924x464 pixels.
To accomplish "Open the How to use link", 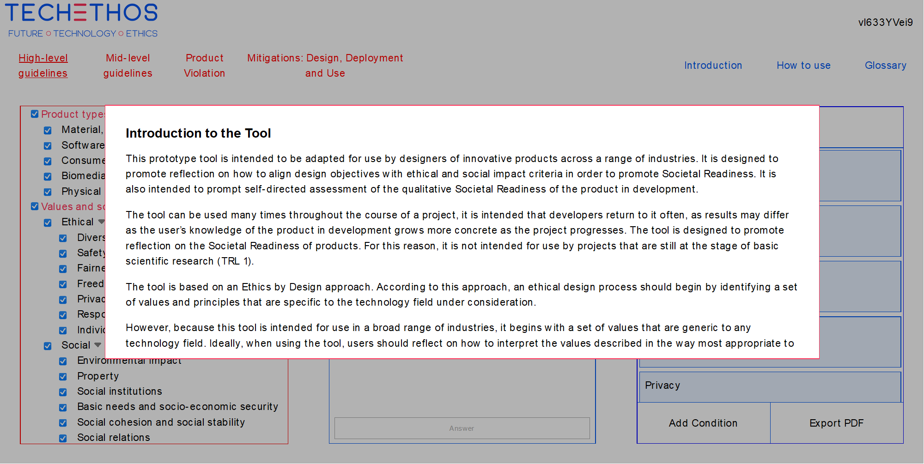I will pos(803,66).
